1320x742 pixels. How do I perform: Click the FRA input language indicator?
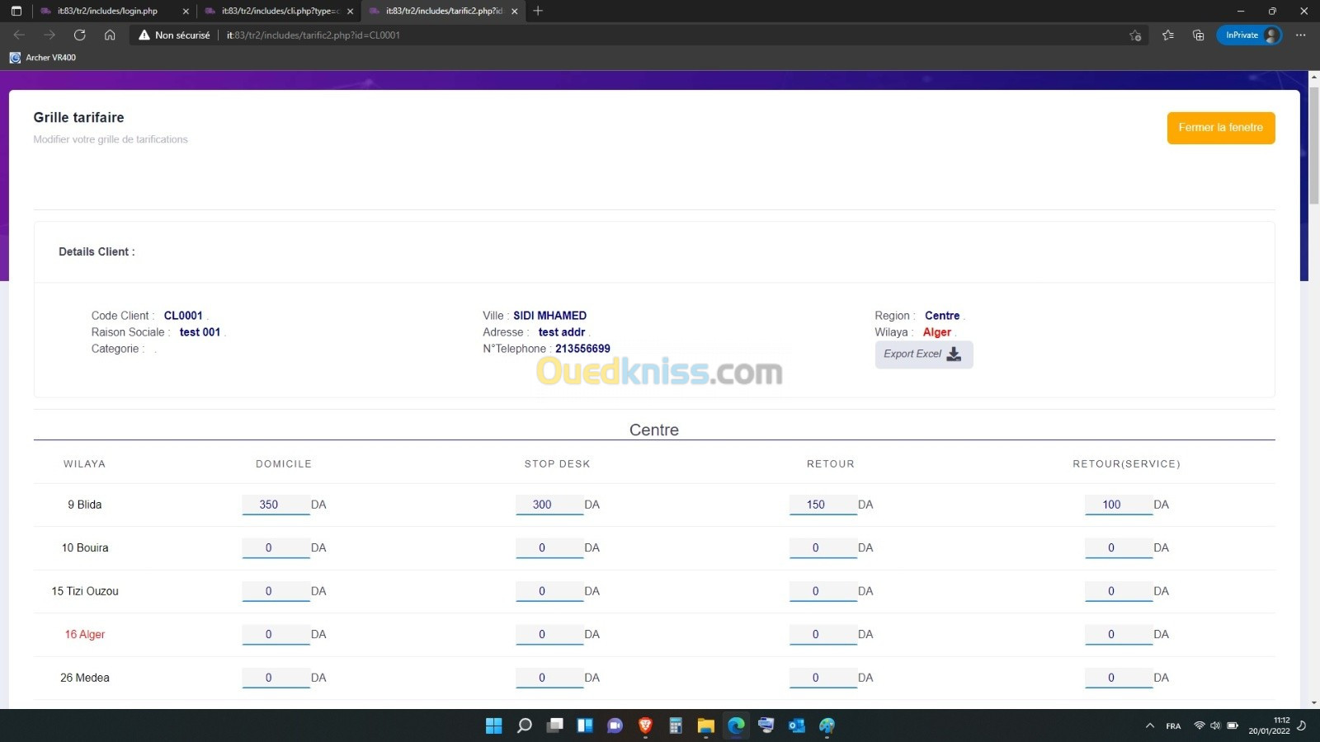tap(1173, 726)
